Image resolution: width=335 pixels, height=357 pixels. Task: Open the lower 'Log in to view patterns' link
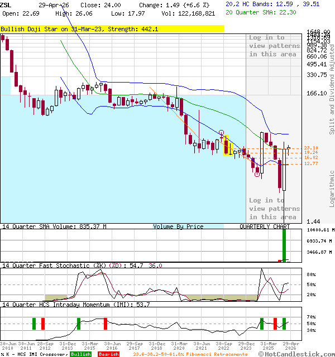272,209
